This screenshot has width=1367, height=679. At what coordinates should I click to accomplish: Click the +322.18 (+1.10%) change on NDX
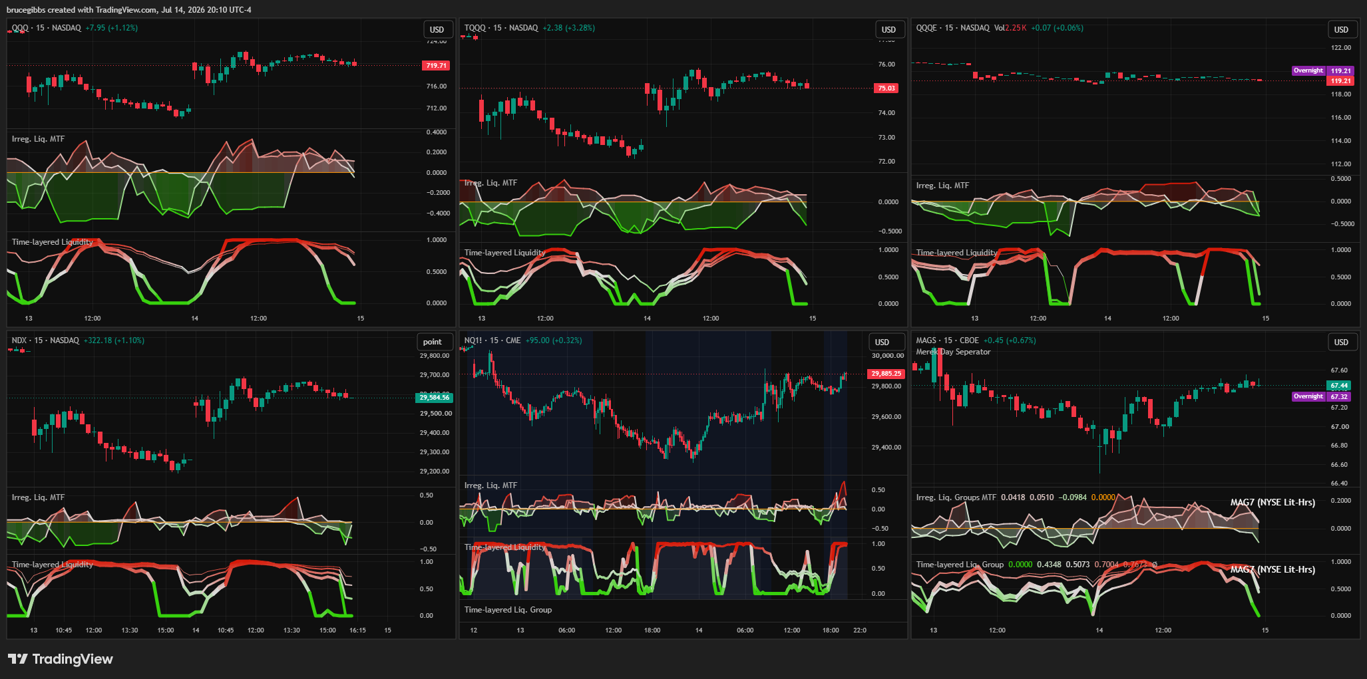tap(114, 340)
